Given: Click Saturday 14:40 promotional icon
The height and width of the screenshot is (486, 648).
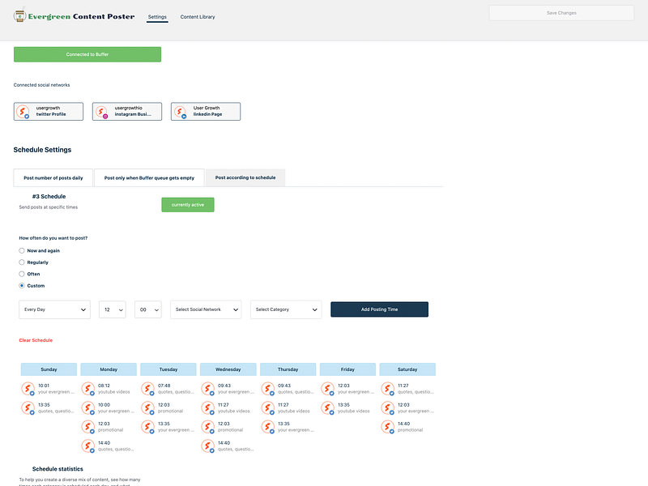Looking at the screenshot, I should 388,427.
